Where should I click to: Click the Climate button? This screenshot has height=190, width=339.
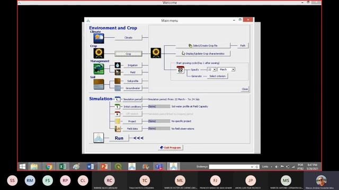point(128,37)
